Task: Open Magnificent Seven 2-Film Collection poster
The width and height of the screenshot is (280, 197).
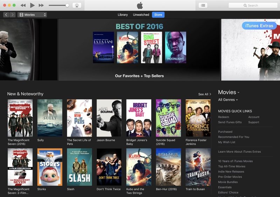Action: pyautogui.click(x=20, y=167)
